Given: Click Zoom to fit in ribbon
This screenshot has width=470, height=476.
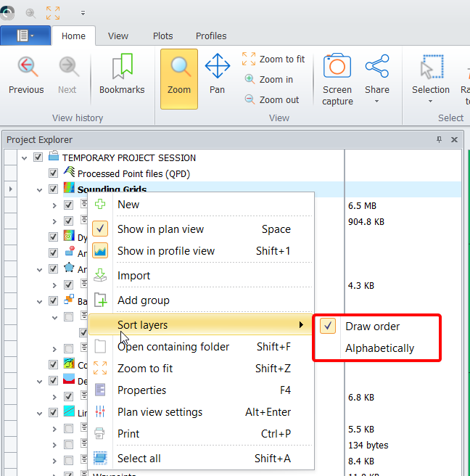Looking at the screenshot, I should (x=273, y=59).
